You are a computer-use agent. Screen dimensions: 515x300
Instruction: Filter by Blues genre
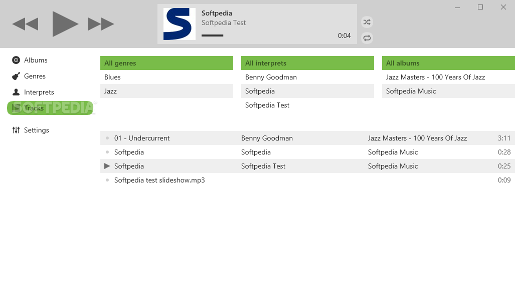tap(166, 77)
